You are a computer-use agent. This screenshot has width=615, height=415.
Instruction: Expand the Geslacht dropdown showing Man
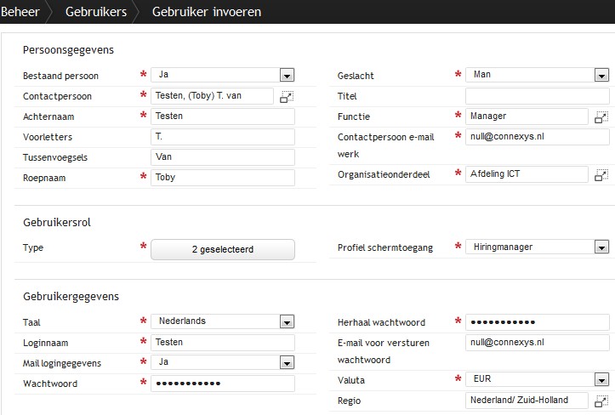click(601, 76)
